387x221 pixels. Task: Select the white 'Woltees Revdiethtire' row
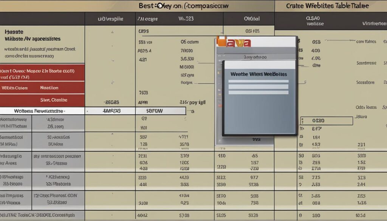click(42, 111)
